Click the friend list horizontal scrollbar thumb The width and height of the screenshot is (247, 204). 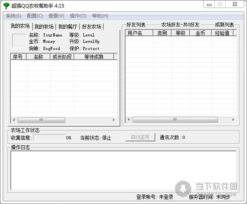175,120
